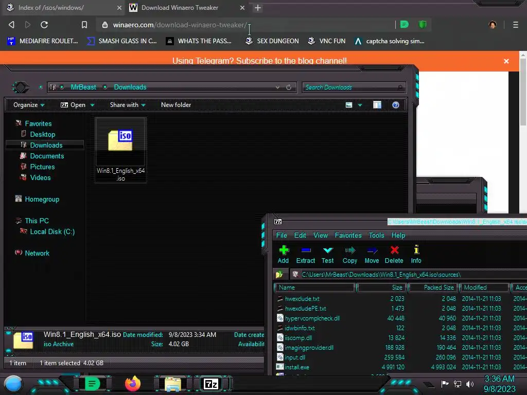Open the VNC FUN bookmark

[x=327, y=41]
